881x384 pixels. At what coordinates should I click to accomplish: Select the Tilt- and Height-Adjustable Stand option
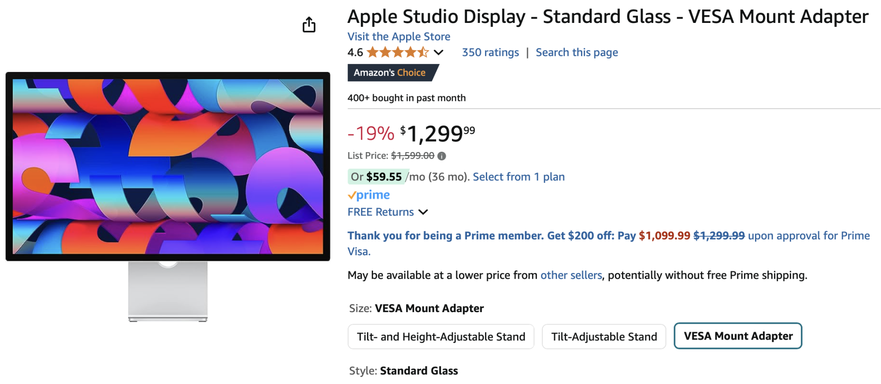click(x=440, y=336)
